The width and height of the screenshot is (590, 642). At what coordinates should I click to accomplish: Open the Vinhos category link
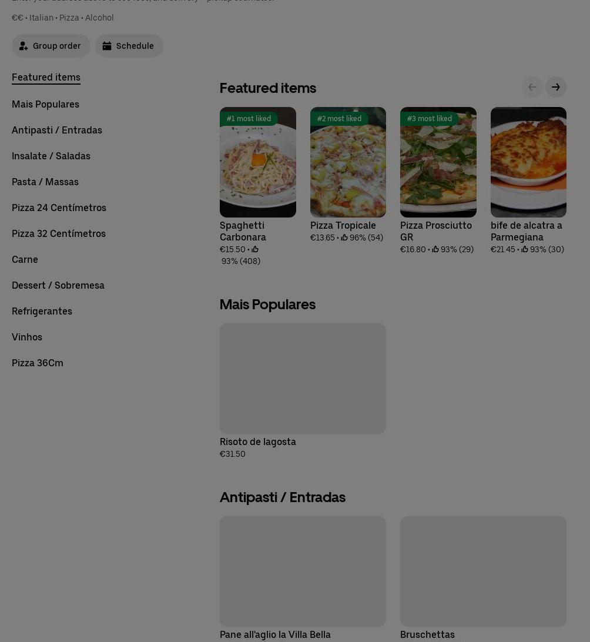point(27,337)
